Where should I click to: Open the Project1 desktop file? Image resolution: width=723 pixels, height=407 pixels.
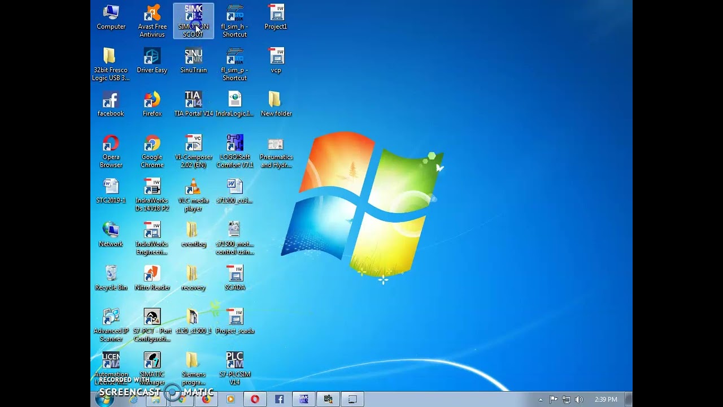pos(276,18)
